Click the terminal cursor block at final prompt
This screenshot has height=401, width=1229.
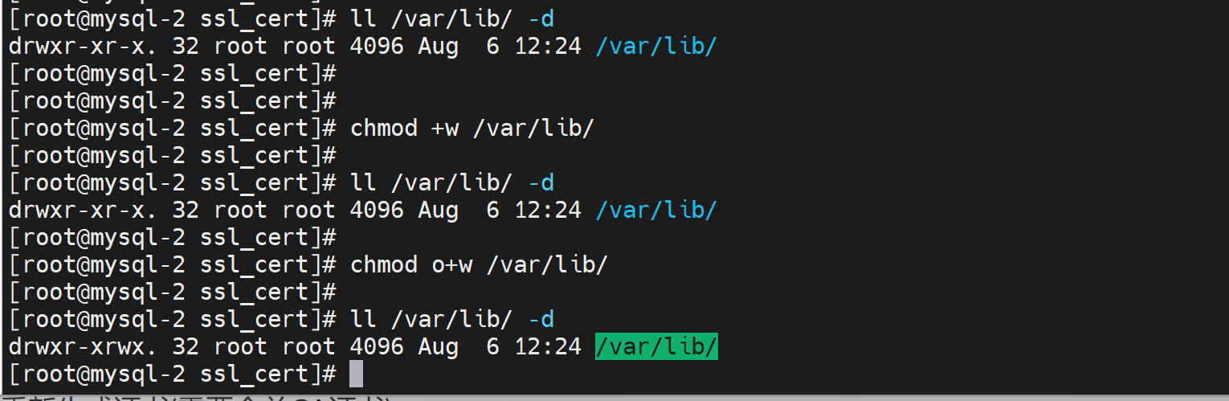pyautogui.click(x=356, y=374)
